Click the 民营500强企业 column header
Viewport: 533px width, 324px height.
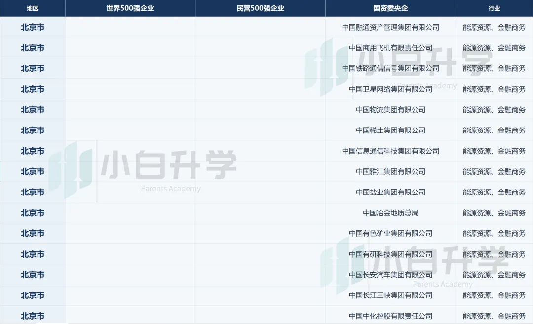tap(261, 8)
